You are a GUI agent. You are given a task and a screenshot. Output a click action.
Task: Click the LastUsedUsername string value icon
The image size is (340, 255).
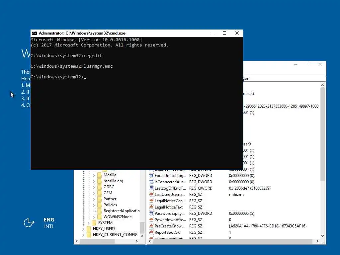click(x=151, y=194)
